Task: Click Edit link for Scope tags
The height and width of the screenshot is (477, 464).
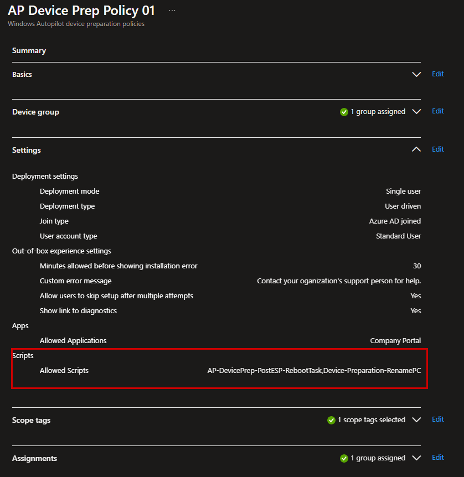Action: coord(437,419)
